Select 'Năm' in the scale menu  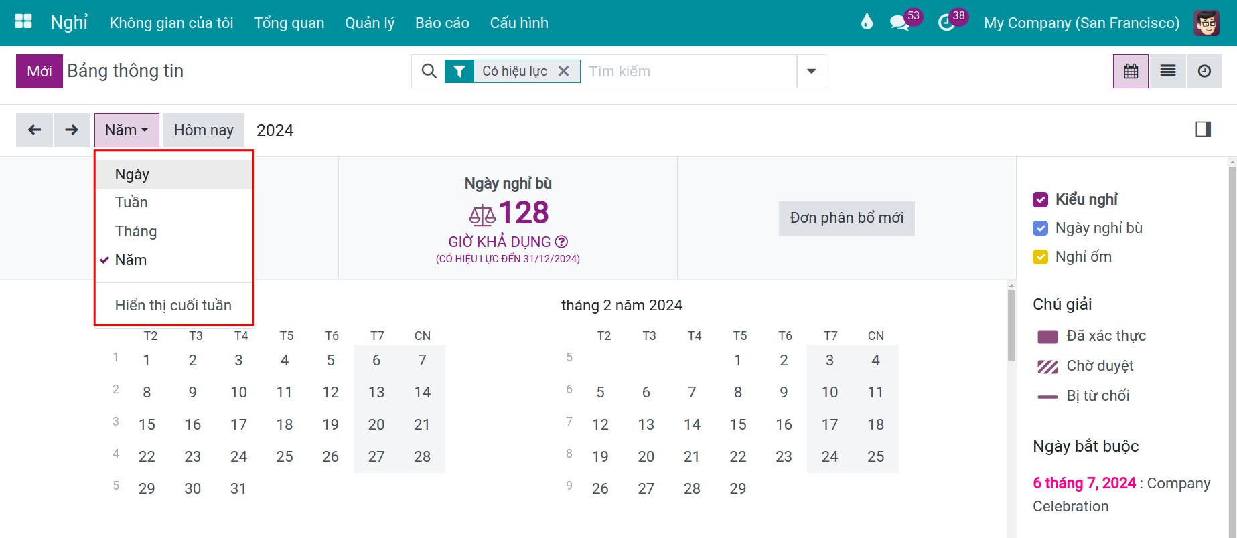click(173, 260)
